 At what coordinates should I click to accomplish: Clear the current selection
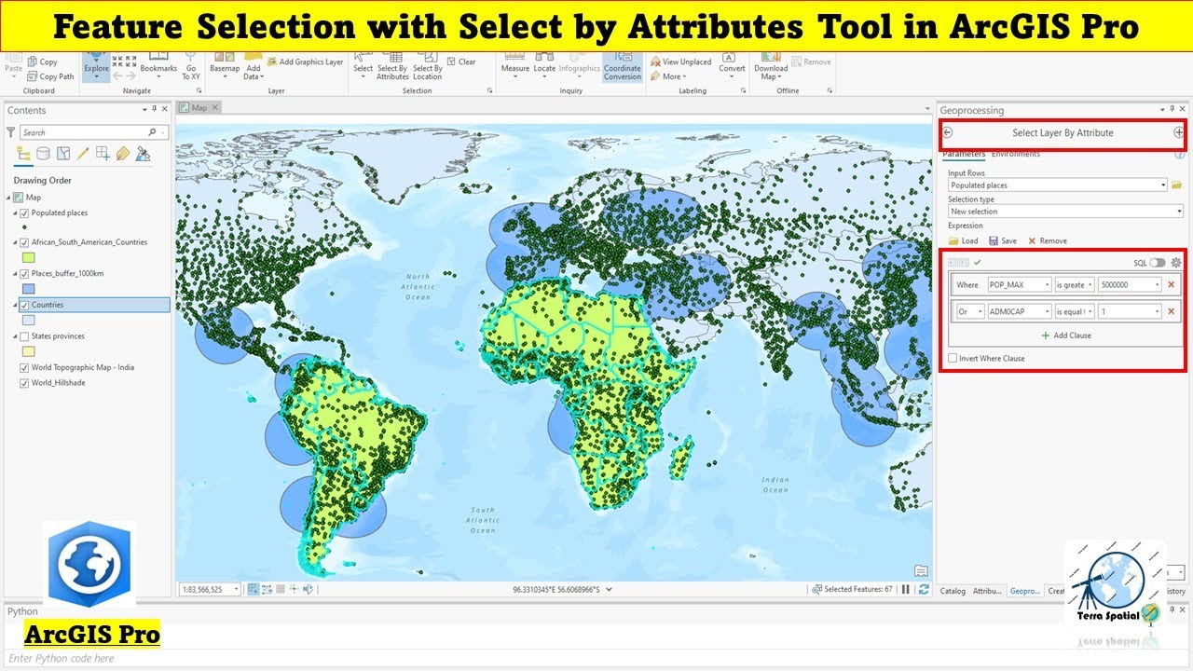coord(461,62)
